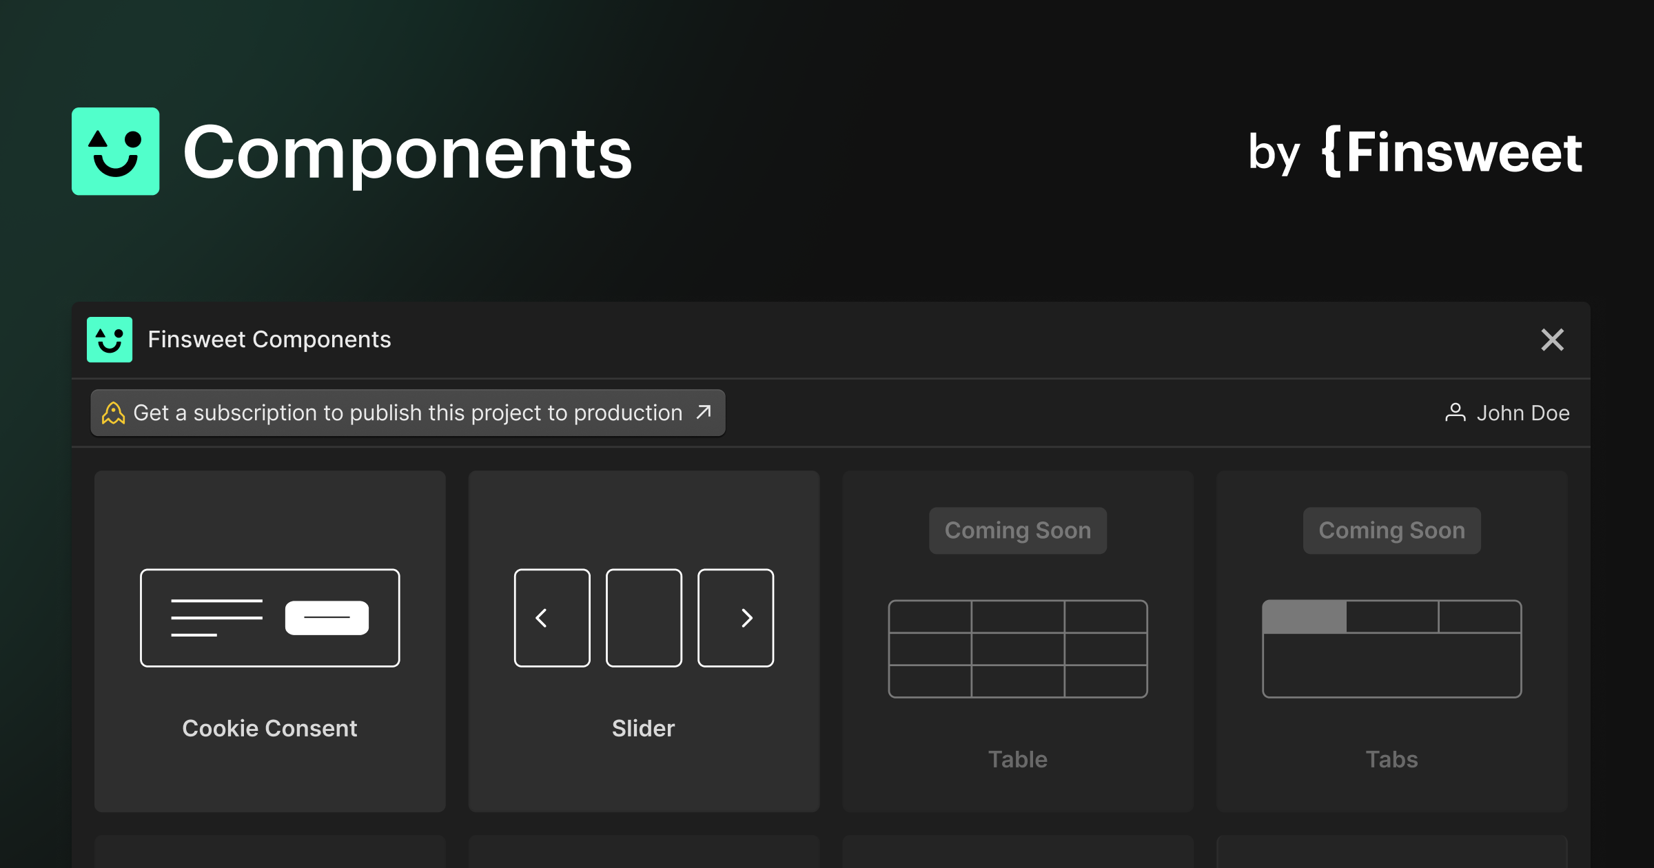Click the green Components app icon header
1654x868 pixels.
point(114,152)
